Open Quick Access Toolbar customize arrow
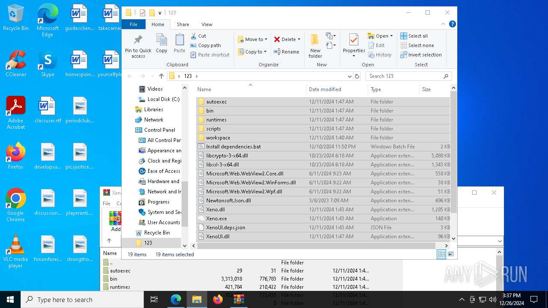 tap(160, 13)
